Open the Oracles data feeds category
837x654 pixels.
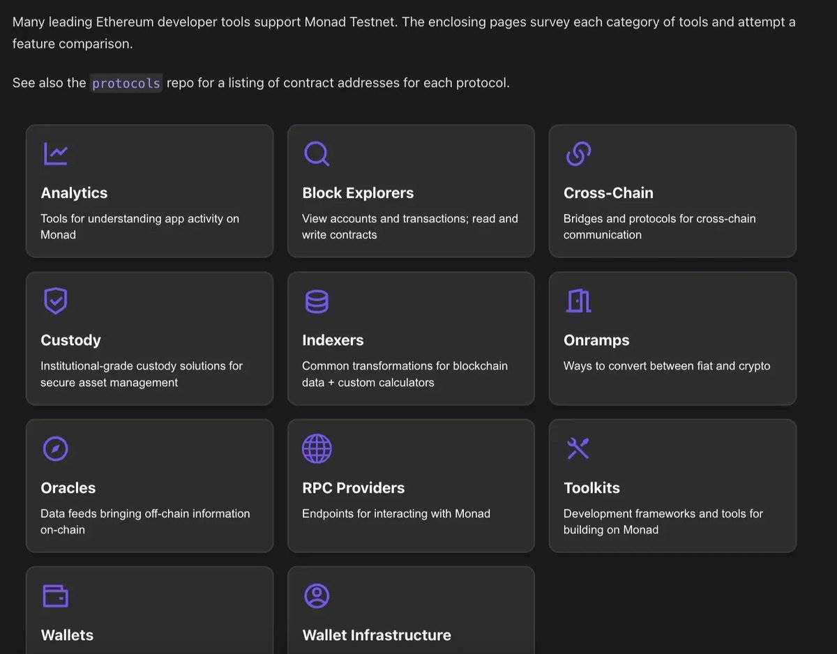pyautogui.click(x=149, y=486)
